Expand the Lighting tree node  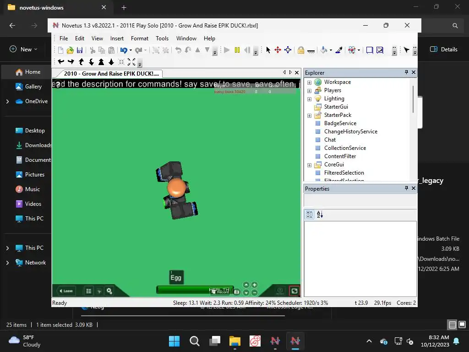tap(309, 99)
